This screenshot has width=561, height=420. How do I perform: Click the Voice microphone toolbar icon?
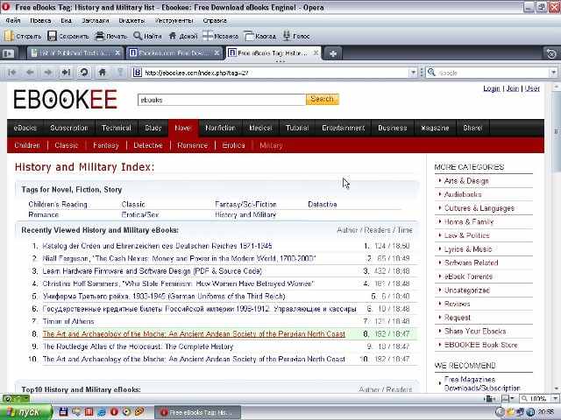[x=287, y=36]
